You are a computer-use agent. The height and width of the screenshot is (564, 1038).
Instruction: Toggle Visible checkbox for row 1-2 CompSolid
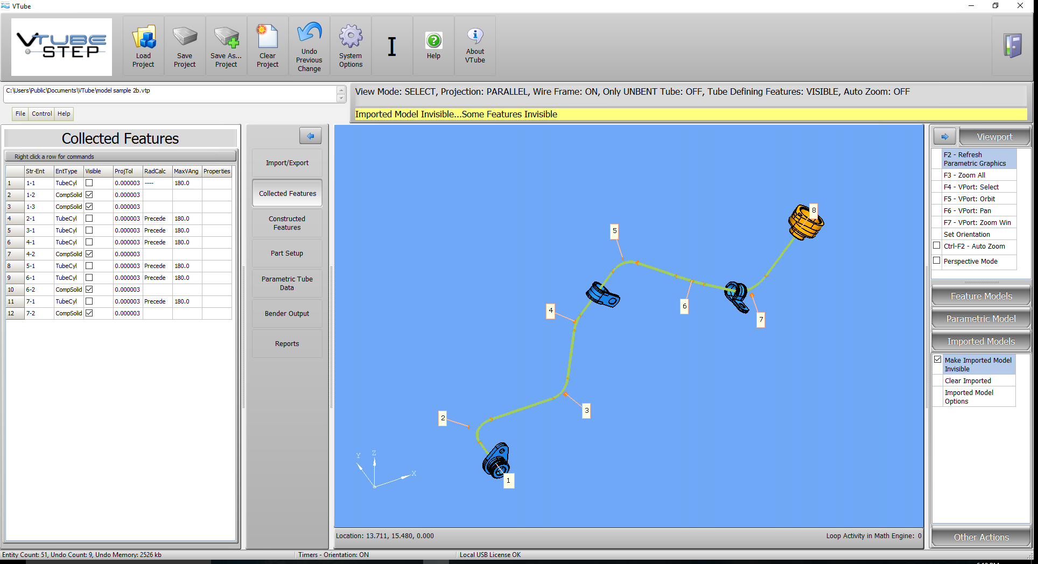click(89, 195)
